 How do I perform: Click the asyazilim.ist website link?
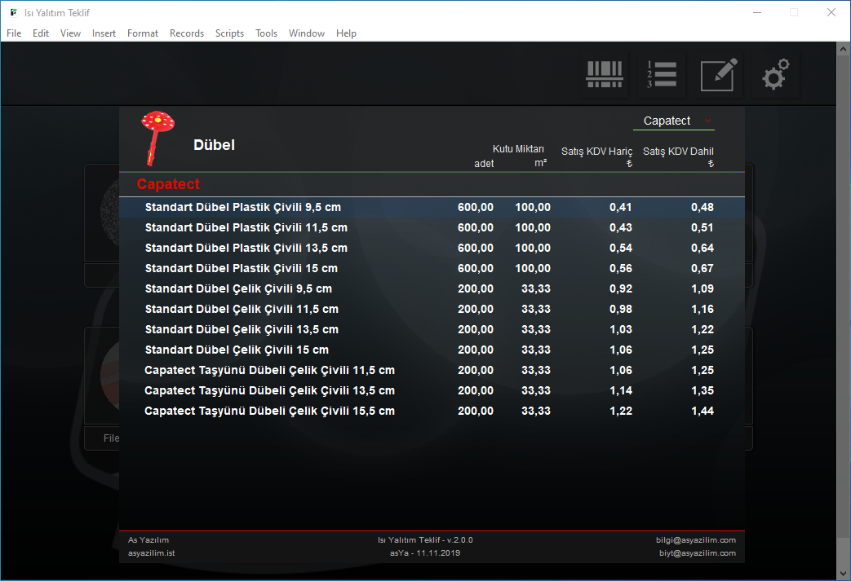pyautogui.click(x=152, y=552)
